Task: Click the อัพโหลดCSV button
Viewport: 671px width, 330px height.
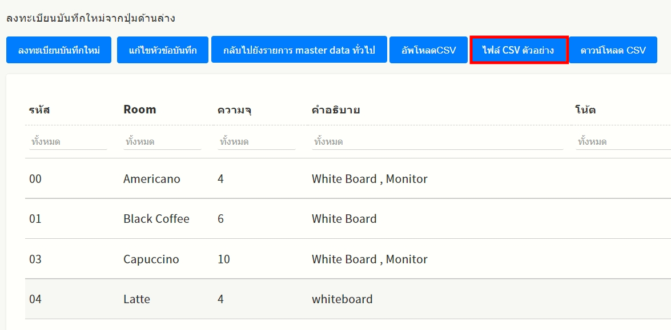Action: tap(428, 50)
